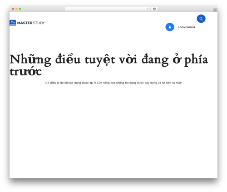Image resolution: width=227 pixels, height=192 pixels.
Task: Open the blue search button
Action: tap(201, 19)
